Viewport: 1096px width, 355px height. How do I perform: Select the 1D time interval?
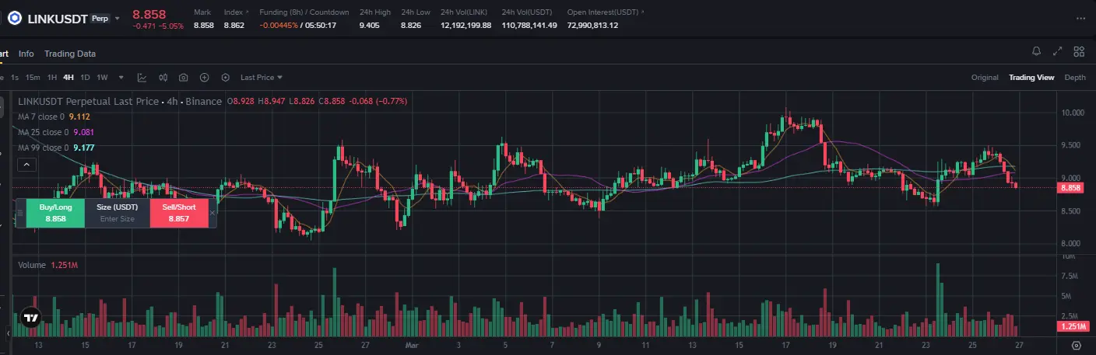click(x=85, y=78)
